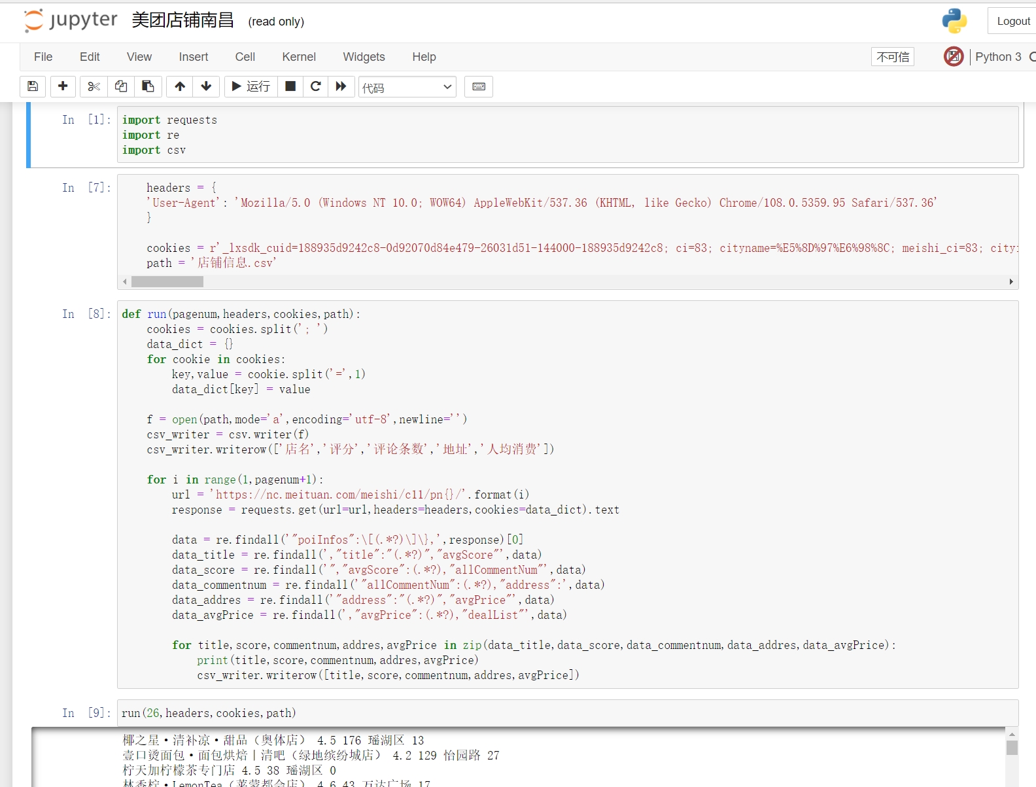Open the Kernel menu
The image size is (1036, 787).
tap(299, 57)
